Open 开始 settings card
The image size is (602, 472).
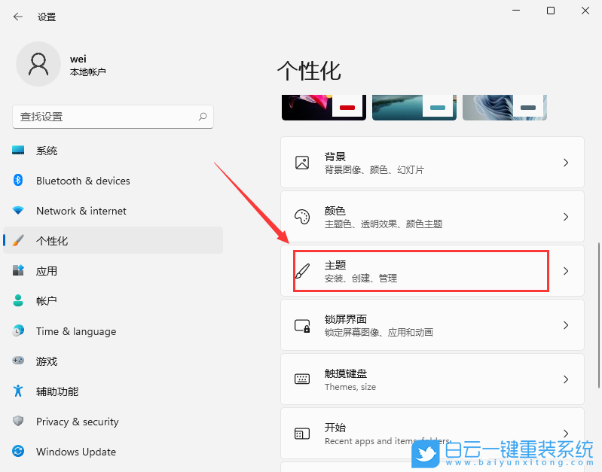[x=432, y=434]
